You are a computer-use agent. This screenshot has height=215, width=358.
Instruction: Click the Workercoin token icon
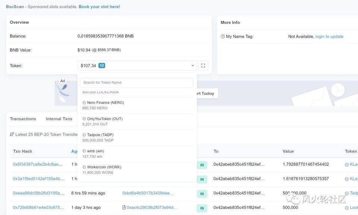[x=84, y=167]
